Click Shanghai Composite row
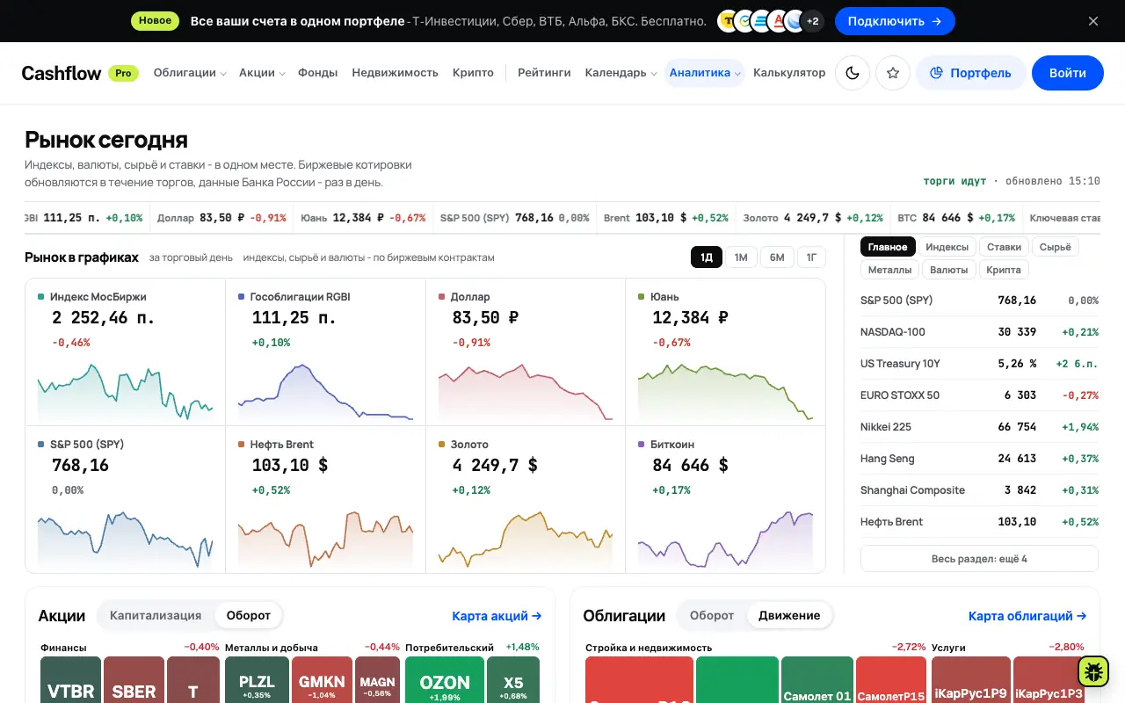This screenshot has height=703, width=1125. click(x=979, y=490)
